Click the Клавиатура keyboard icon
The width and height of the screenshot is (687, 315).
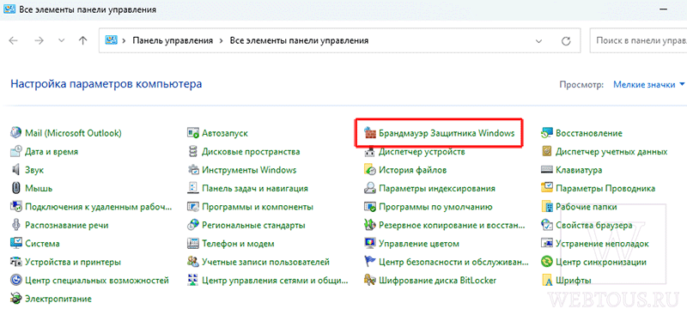click(x=546, y=170)
